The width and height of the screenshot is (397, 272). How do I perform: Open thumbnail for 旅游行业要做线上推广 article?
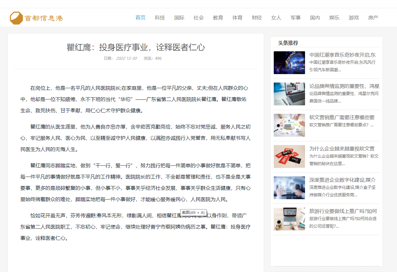tap(289, 219)
